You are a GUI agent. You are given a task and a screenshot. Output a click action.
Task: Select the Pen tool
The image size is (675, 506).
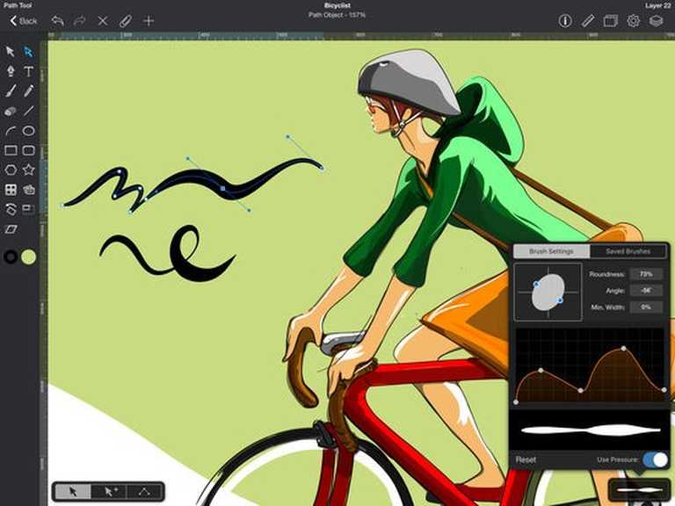click(x=11, y=71)
